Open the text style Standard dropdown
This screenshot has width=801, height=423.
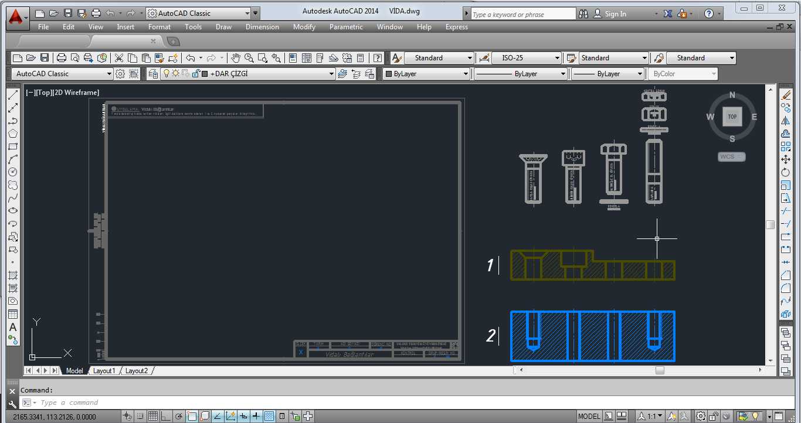pos(470,58)
